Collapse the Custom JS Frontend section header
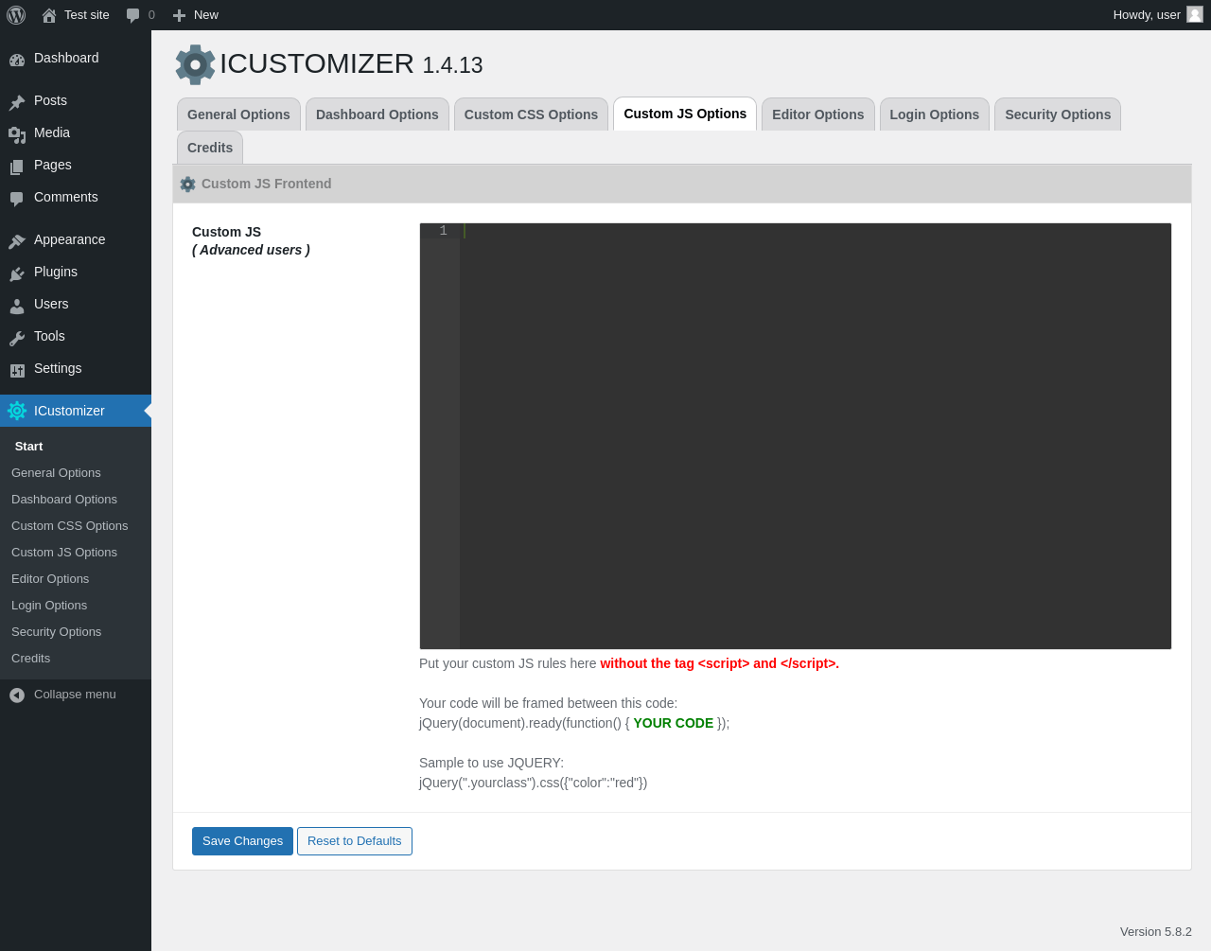Screen dimensions: 1211x951 [682, 184]
